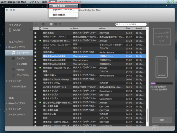Check the box for 太陽にお願い
This screenshot has width=177, height=133.
(35, 76)
